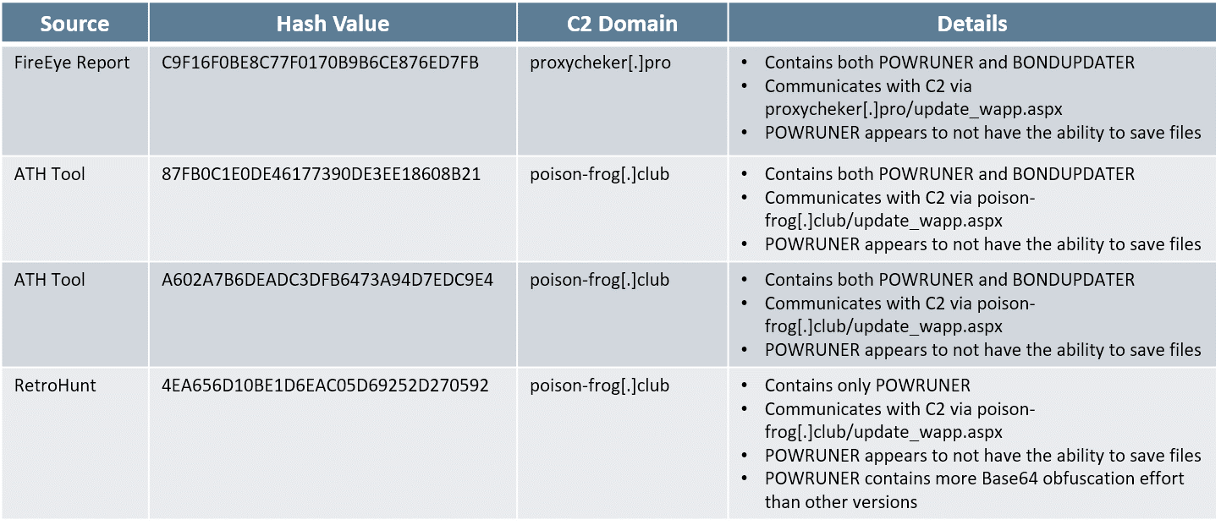Click poison-frog[.]club domain in 87FB0C1E row
This screenshot has width=1221, height=525.
tap(599, 174)
